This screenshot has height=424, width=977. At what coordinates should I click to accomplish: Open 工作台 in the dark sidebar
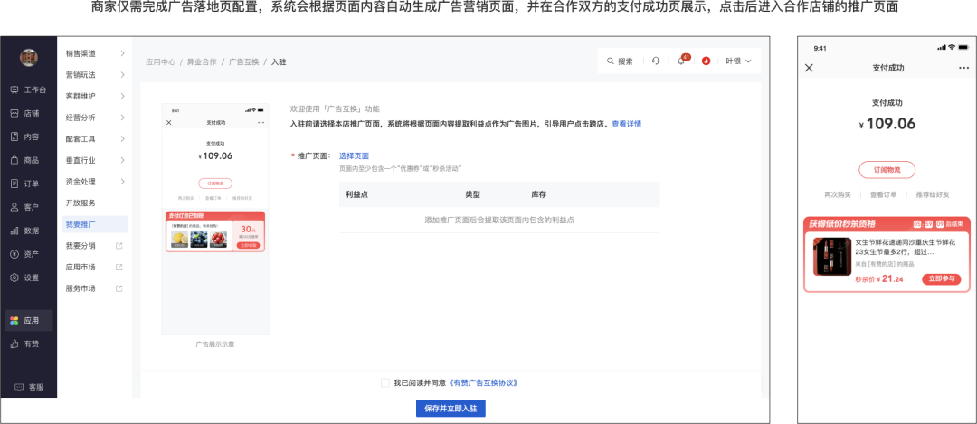[x=29, y=90]
